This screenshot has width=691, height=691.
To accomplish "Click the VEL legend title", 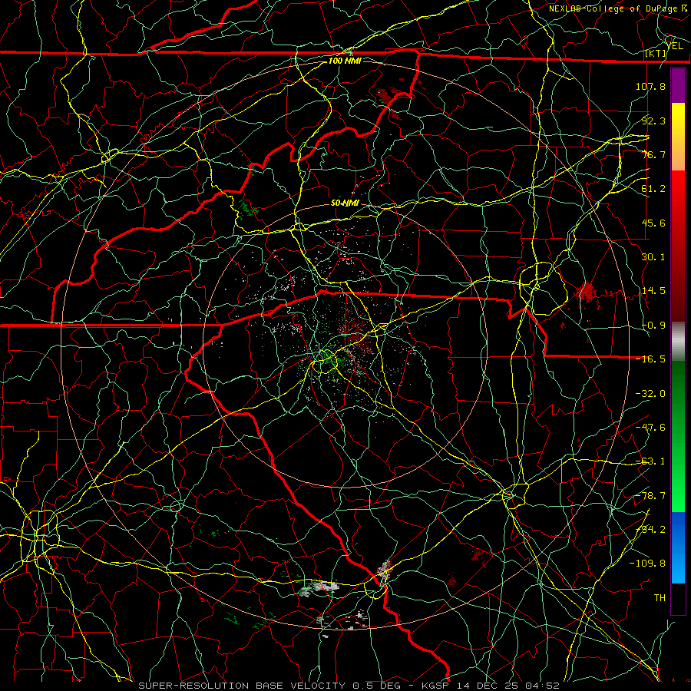I will pyautogui.click(x=674, y=45).
